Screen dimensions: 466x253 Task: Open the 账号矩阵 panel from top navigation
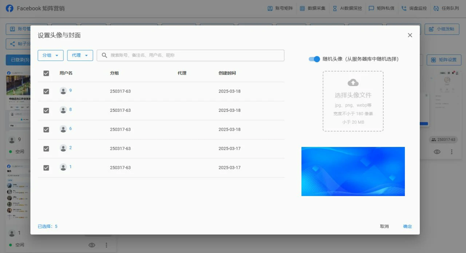point(280,8)
